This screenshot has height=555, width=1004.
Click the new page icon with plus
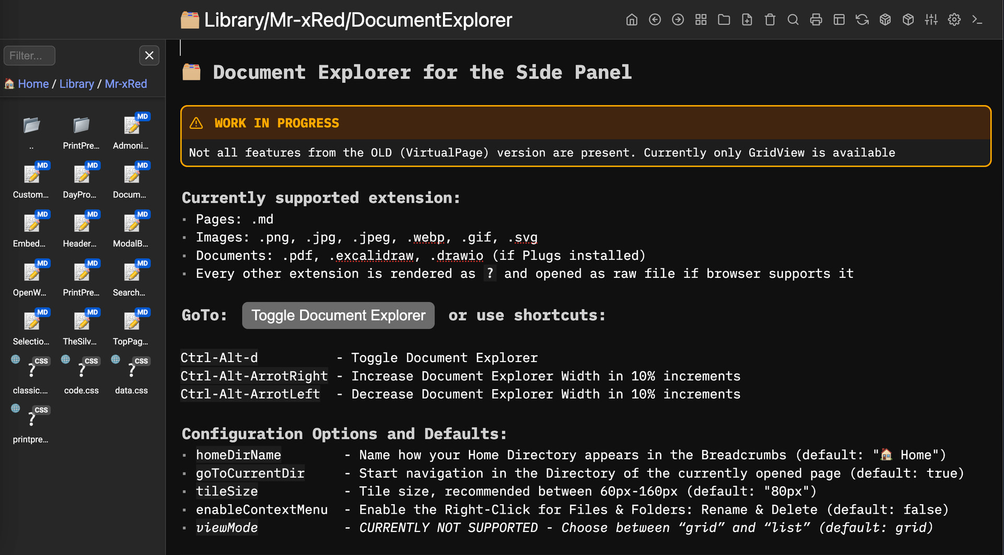[x=747, y=20]
